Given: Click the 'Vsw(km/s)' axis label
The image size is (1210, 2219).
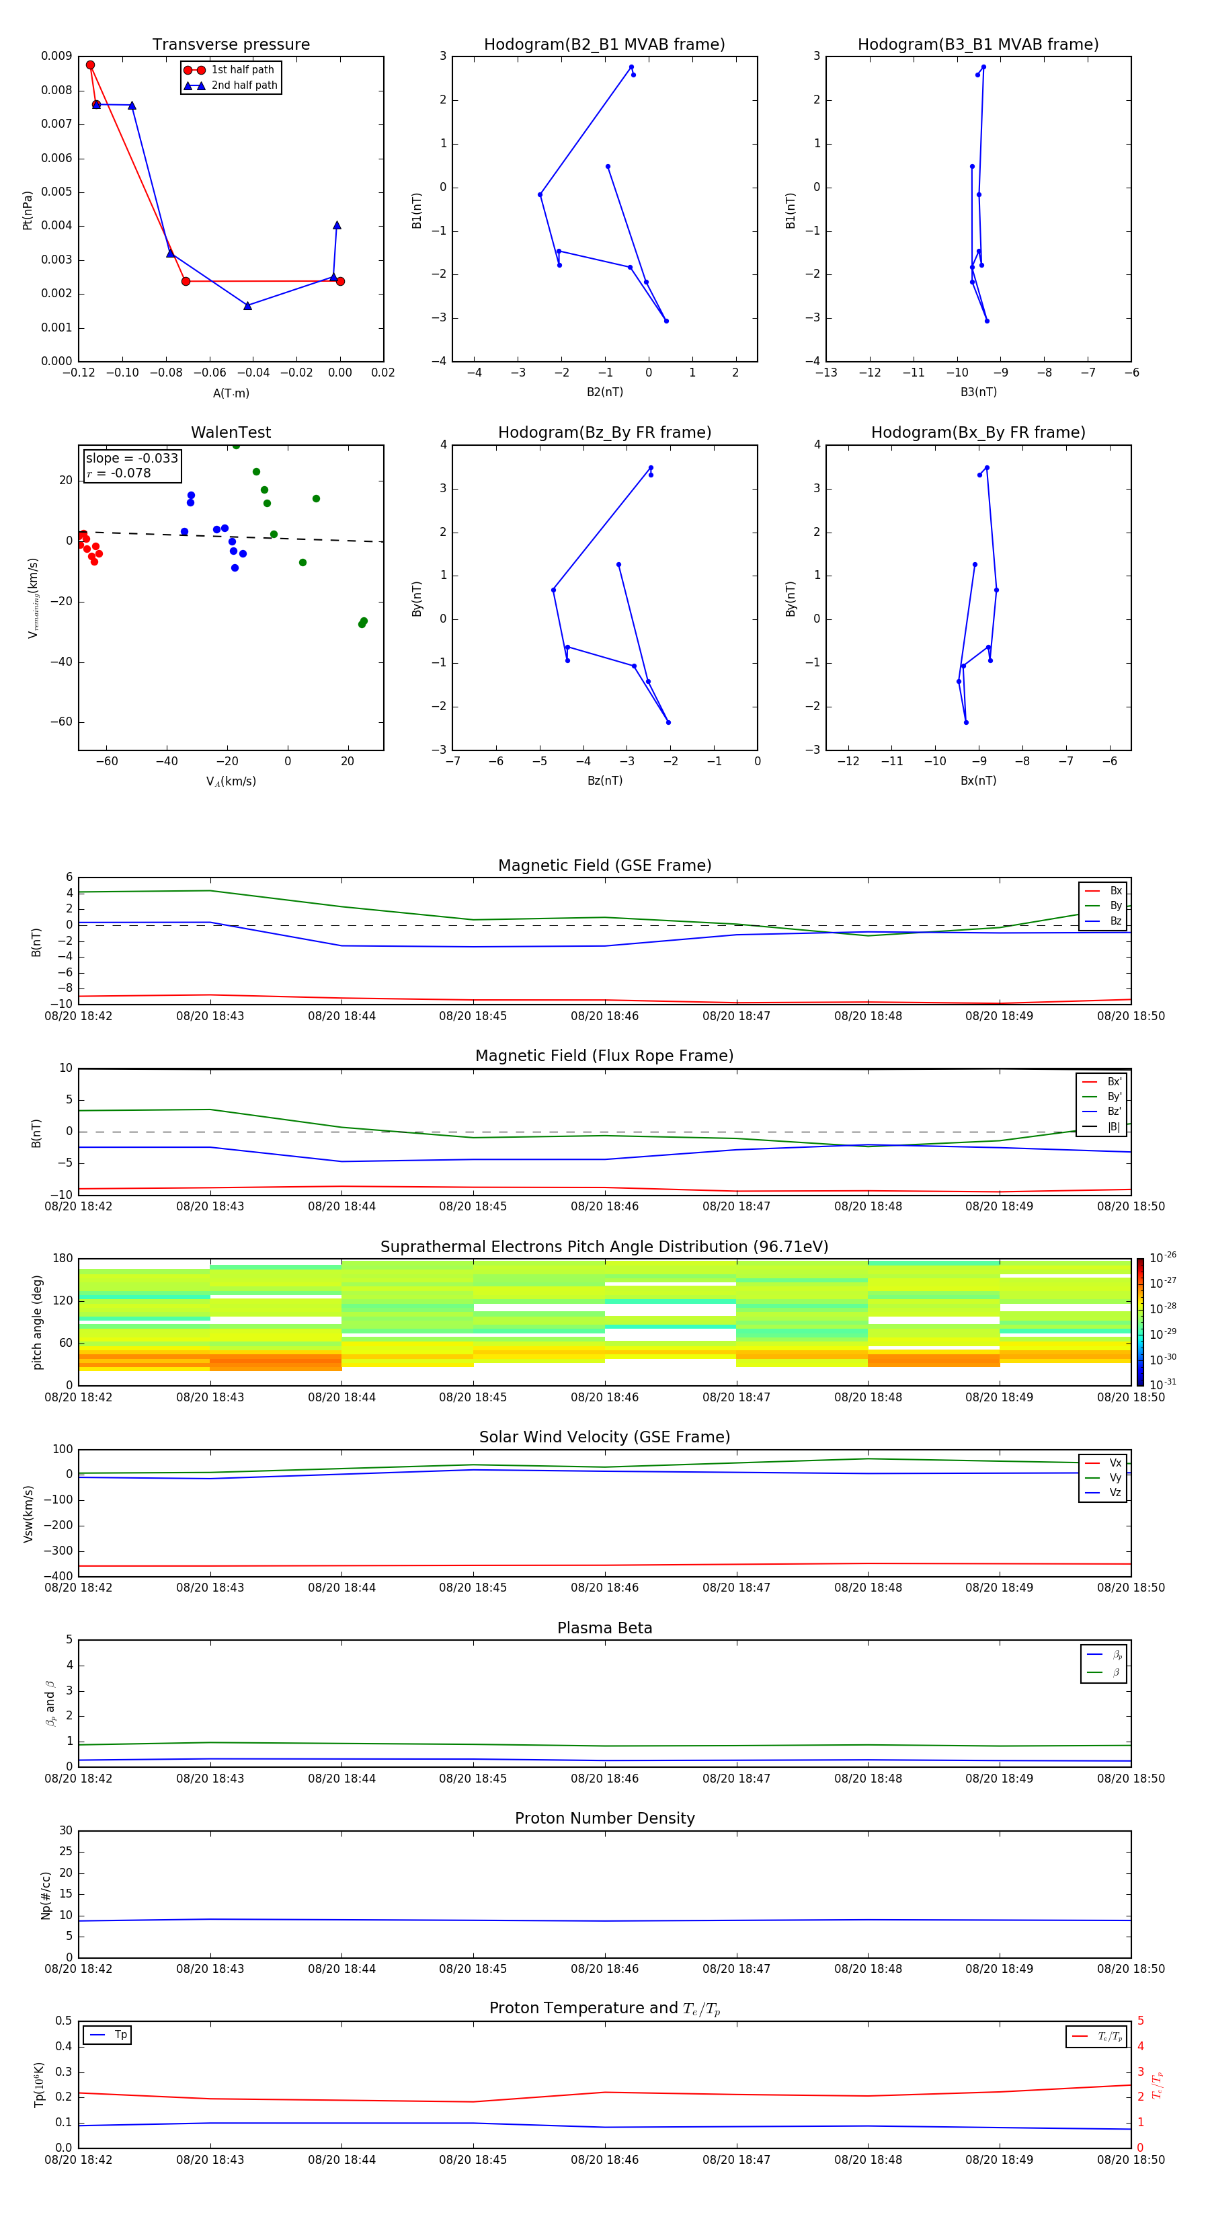Looking at the screenshot, I should click(28, 1513).
